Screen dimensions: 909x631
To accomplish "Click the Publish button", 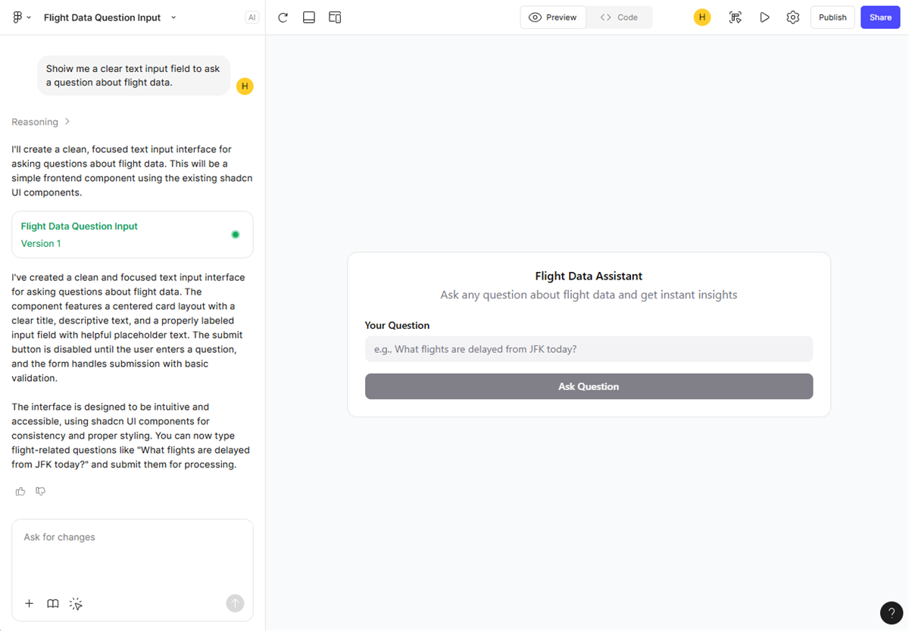I will (832, 17).
